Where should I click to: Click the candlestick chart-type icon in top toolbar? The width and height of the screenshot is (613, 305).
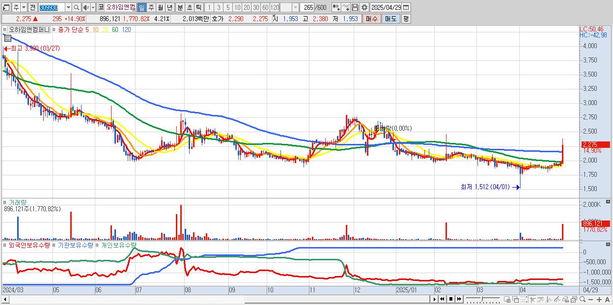tap(336, 7)
